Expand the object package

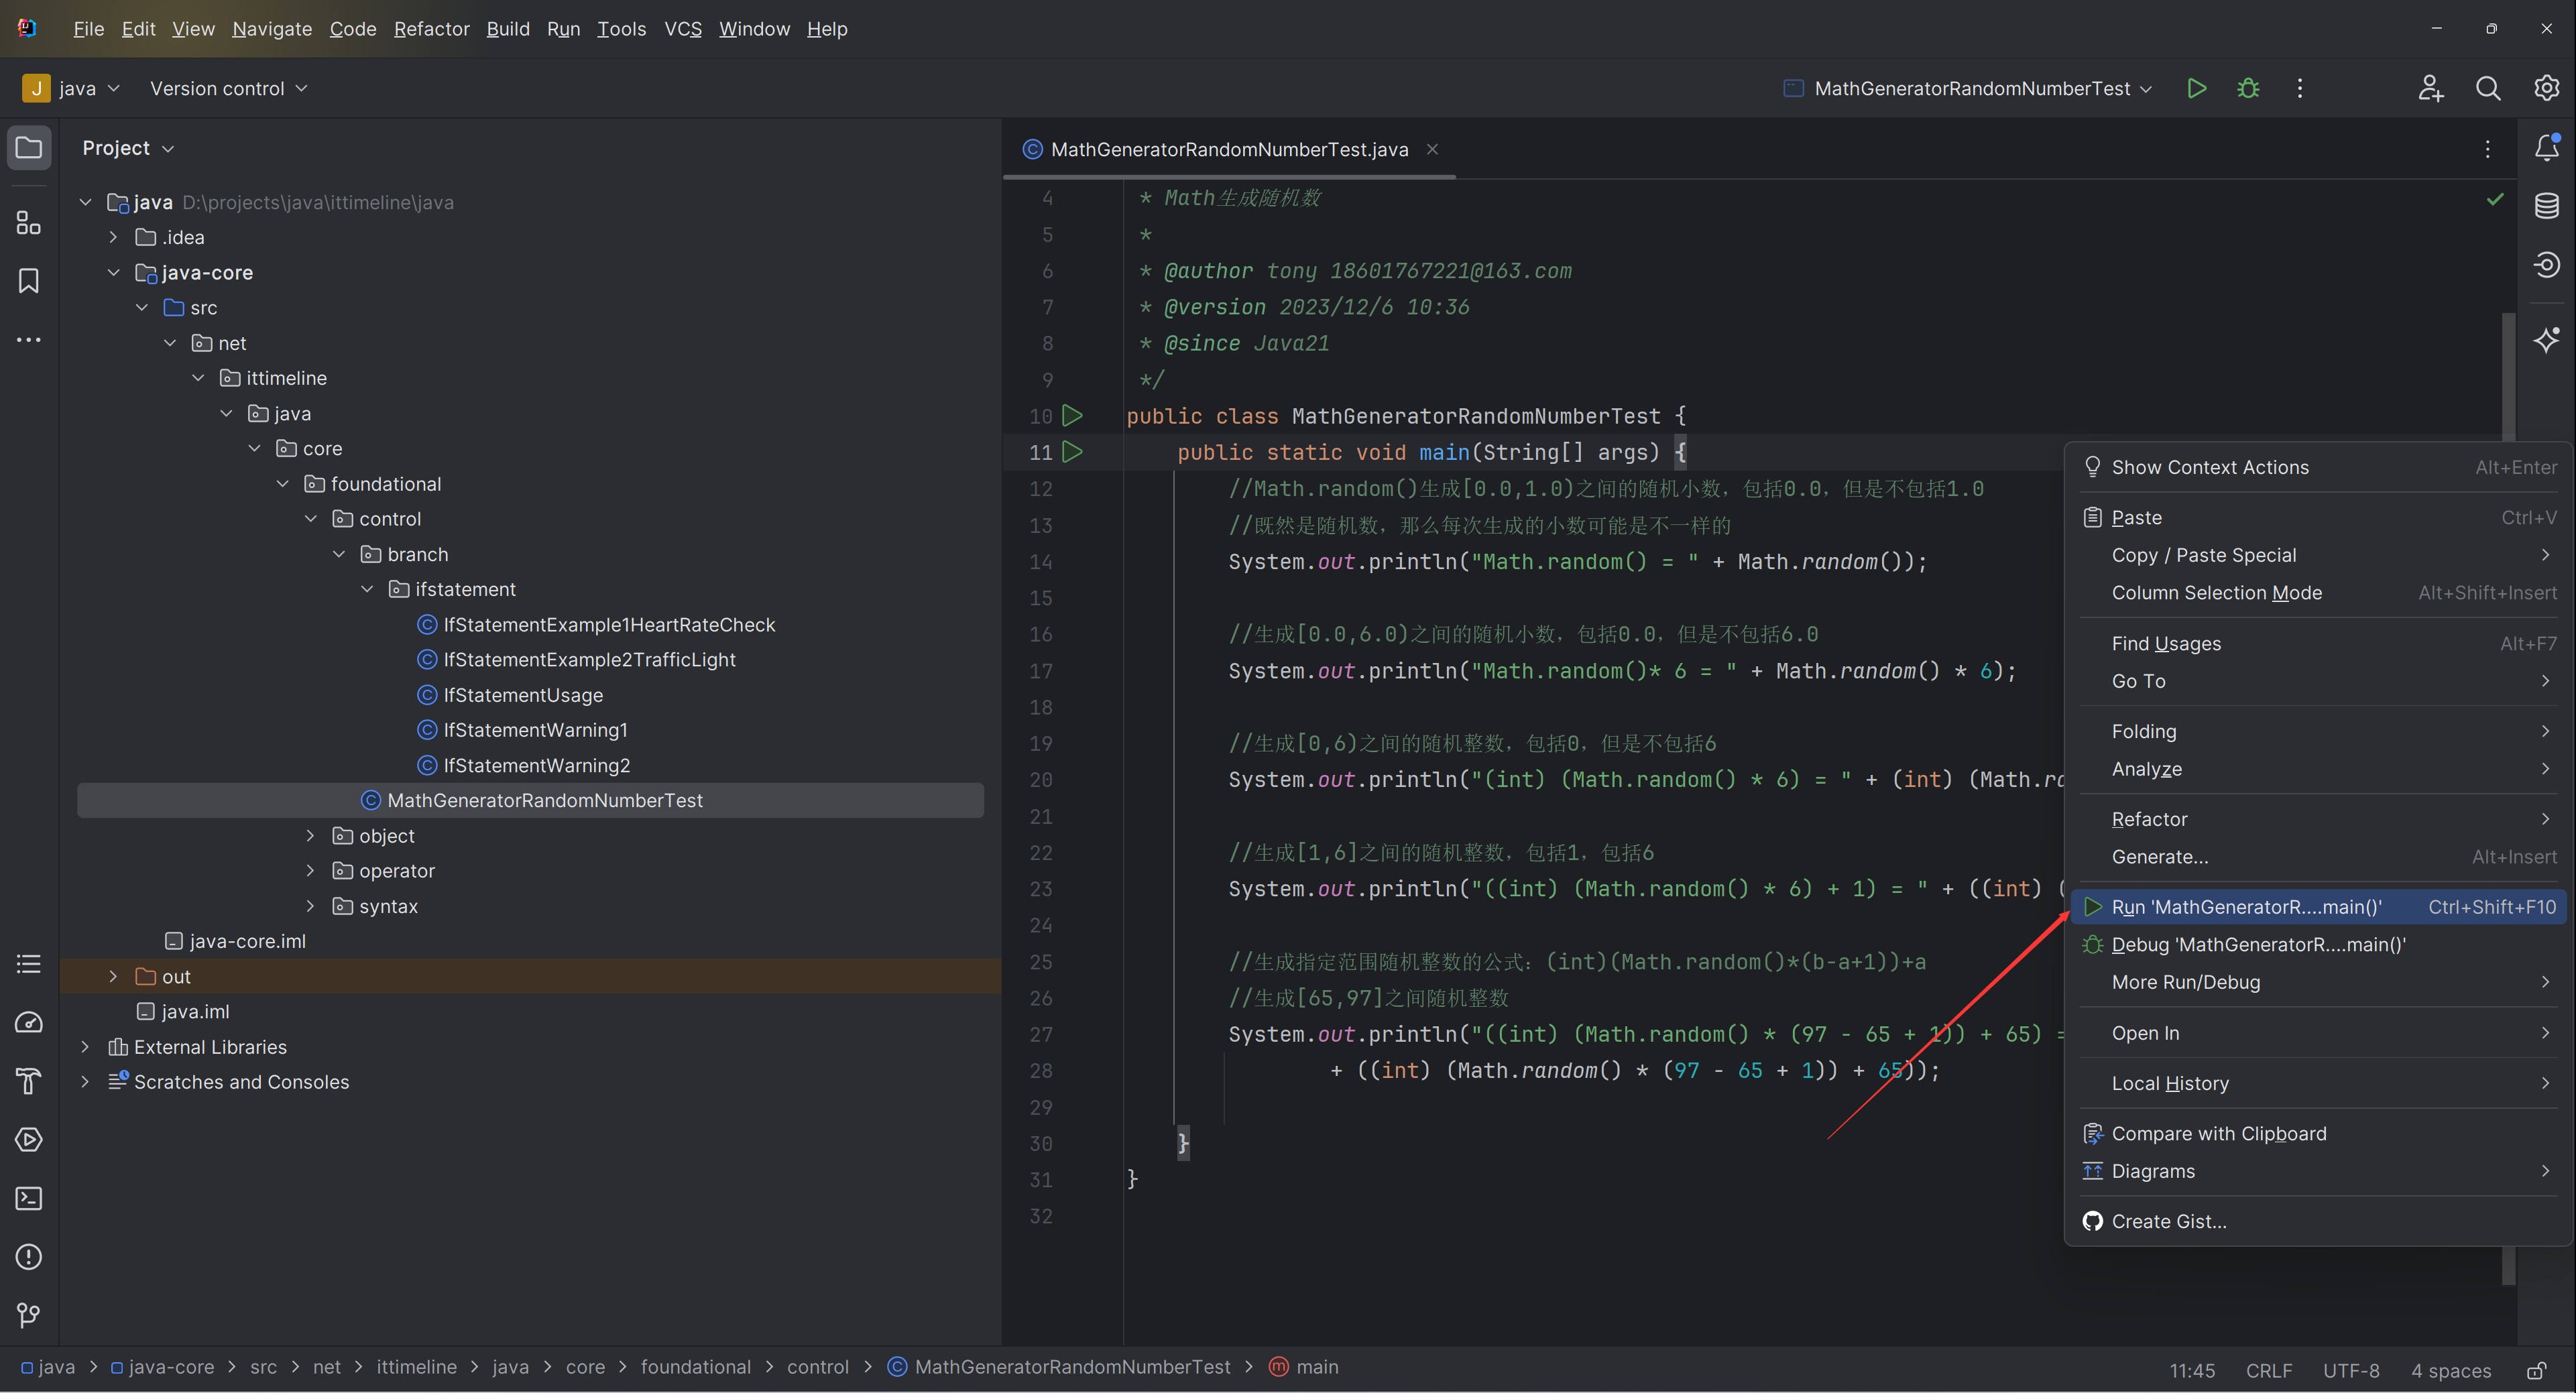click(310, 835)
